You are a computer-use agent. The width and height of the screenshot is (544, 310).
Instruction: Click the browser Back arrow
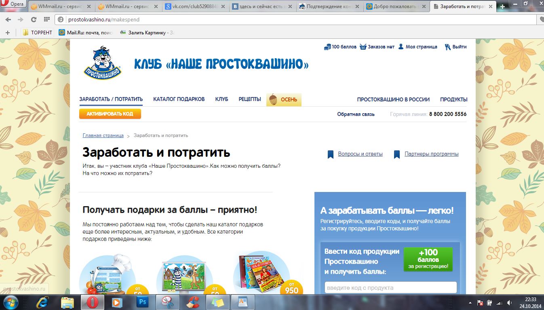(8, 19)
